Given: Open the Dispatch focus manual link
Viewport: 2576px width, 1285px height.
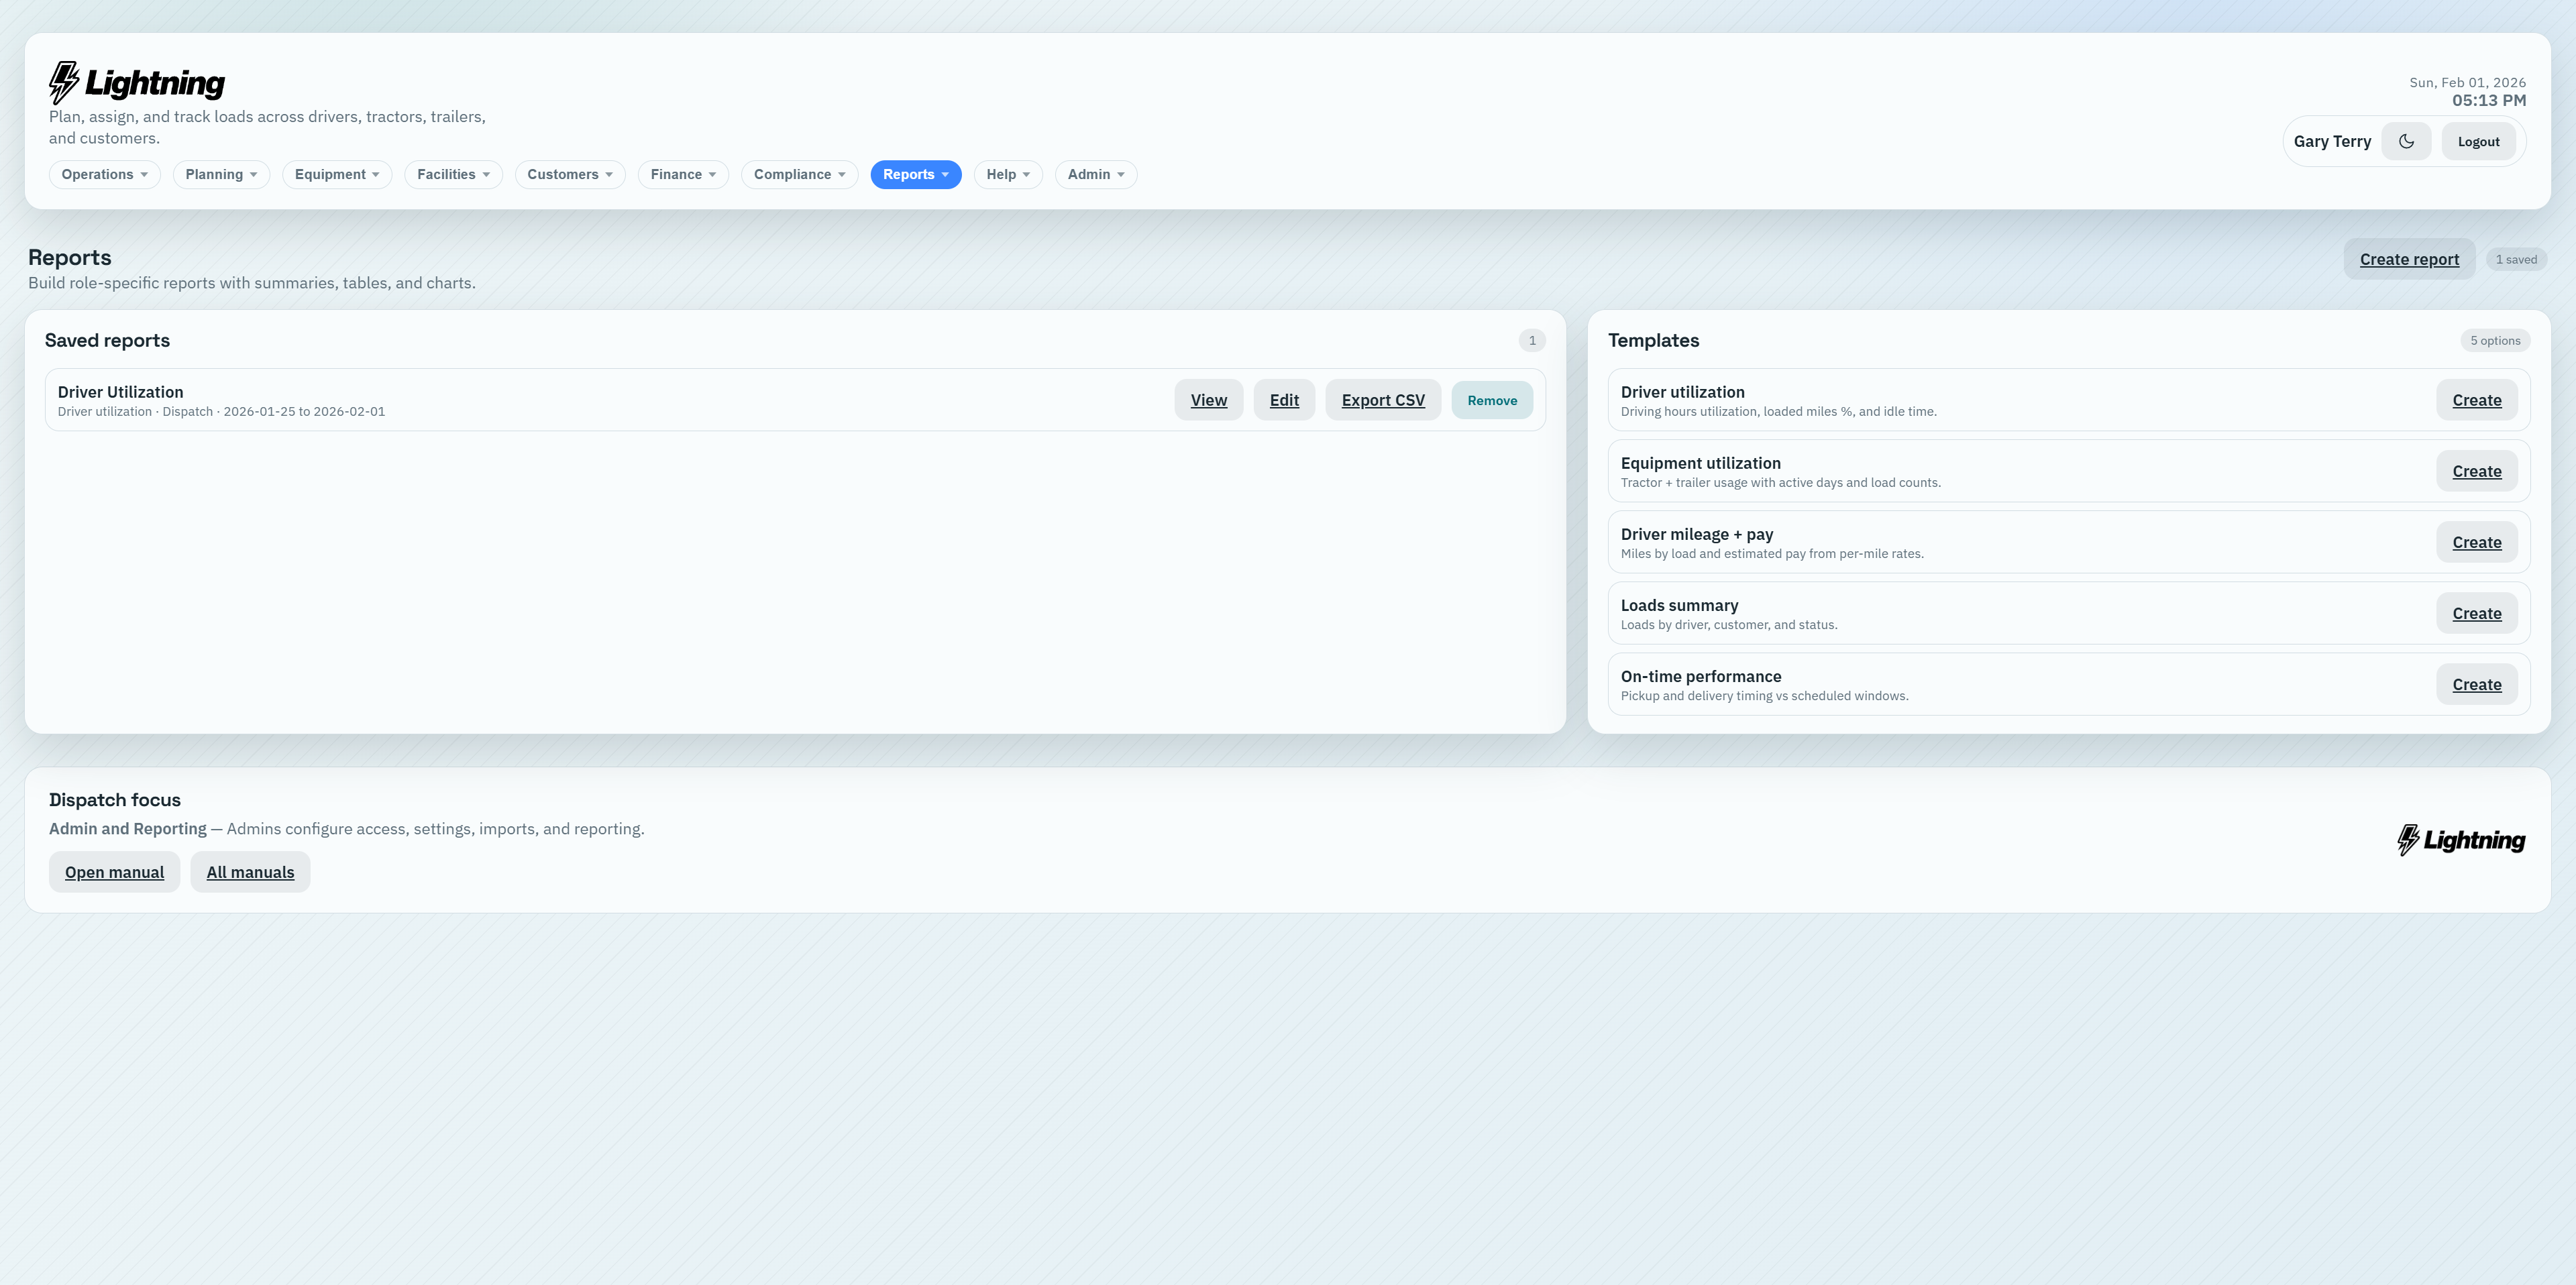Looking at the screenshot, I should (114, 872).
